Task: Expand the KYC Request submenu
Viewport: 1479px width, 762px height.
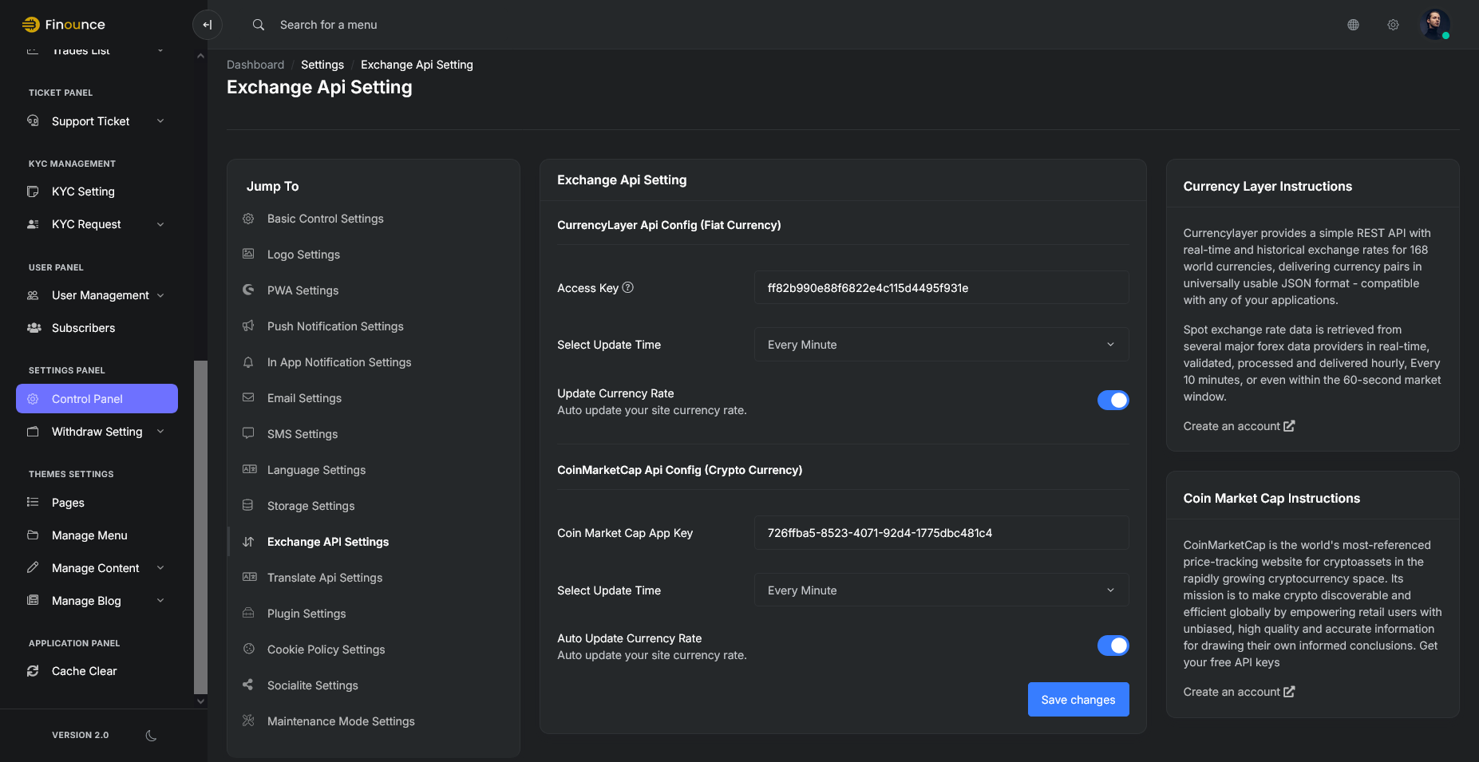Action: coord(160,224)
